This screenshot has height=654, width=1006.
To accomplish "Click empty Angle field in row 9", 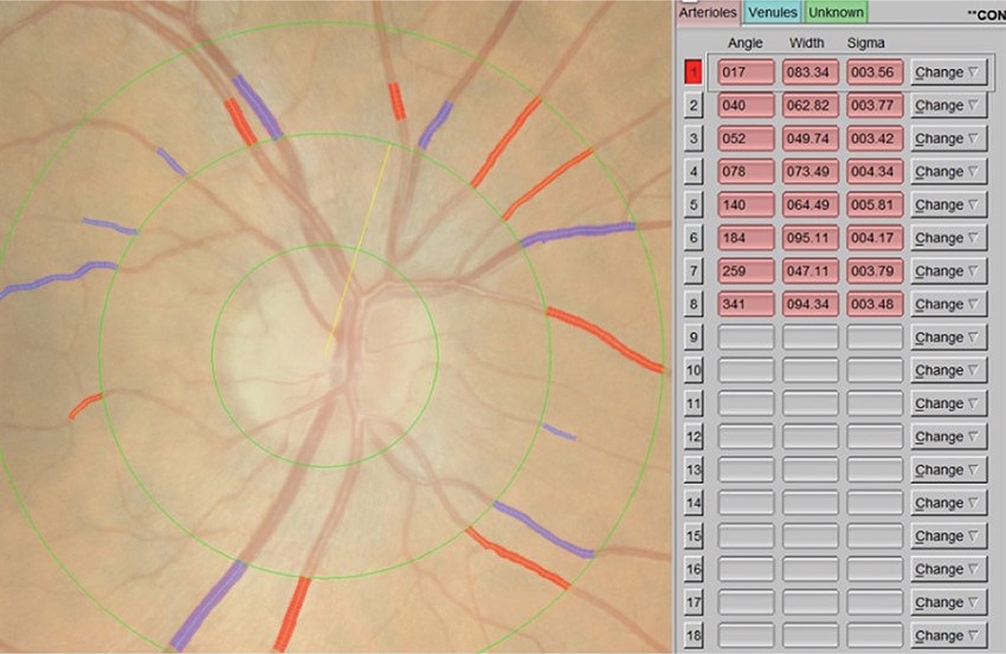I will (x=745, y=337).
